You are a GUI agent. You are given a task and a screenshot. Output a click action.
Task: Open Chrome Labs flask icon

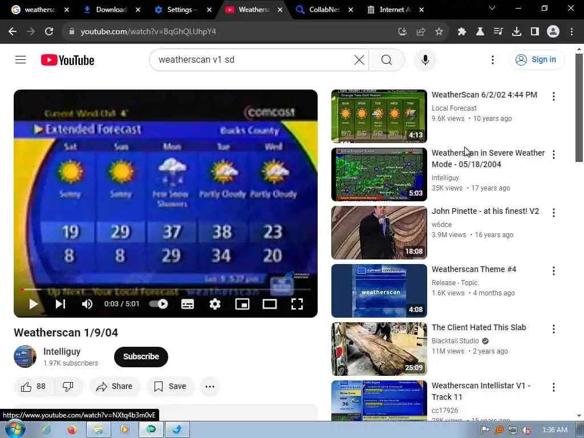point(480,32)
